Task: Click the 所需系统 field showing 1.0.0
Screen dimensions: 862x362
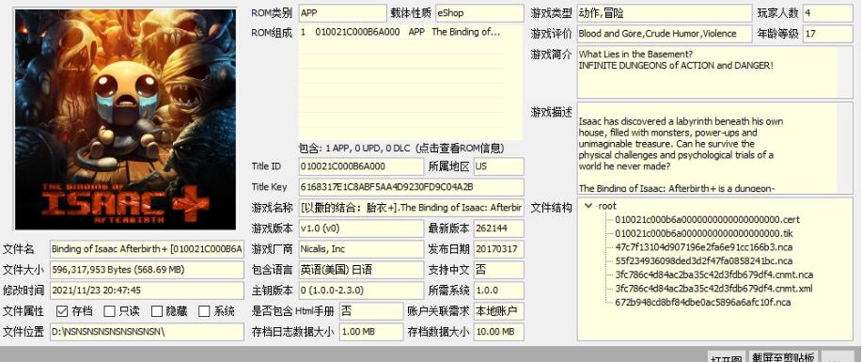Action: point(498,291)
